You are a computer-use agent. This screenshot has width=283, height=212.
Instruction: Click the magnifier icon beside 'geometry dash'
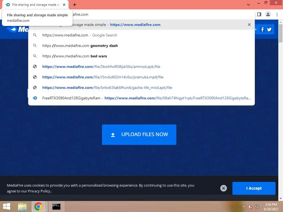[35, 46]
